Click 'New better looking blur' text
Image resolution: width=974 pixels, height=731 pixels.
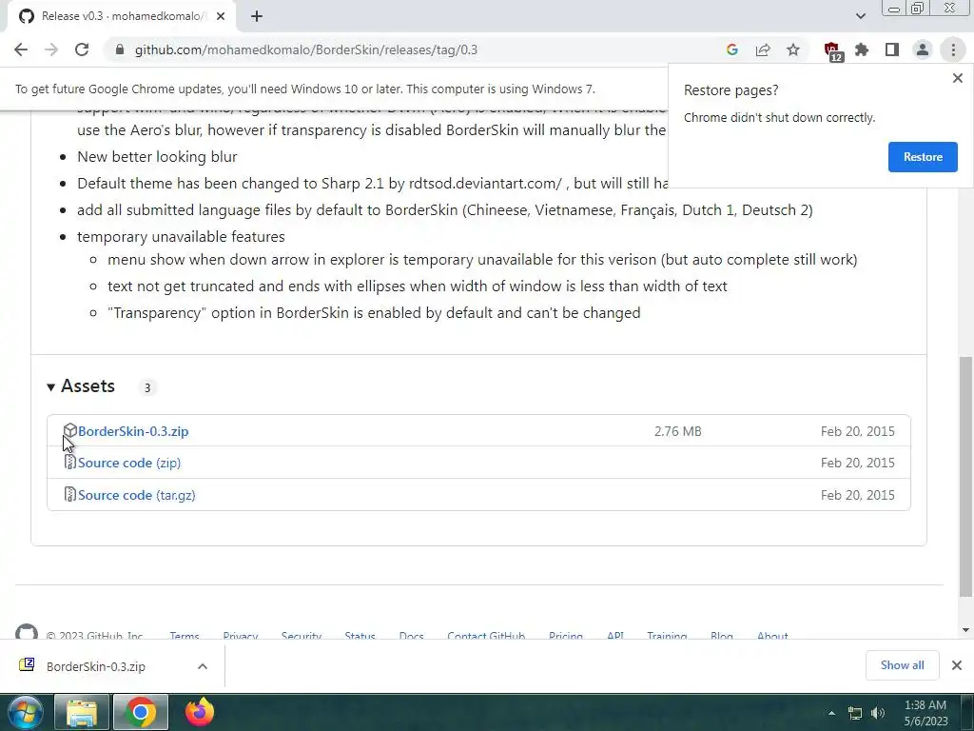pyautogui.click(x=157, y=157)
